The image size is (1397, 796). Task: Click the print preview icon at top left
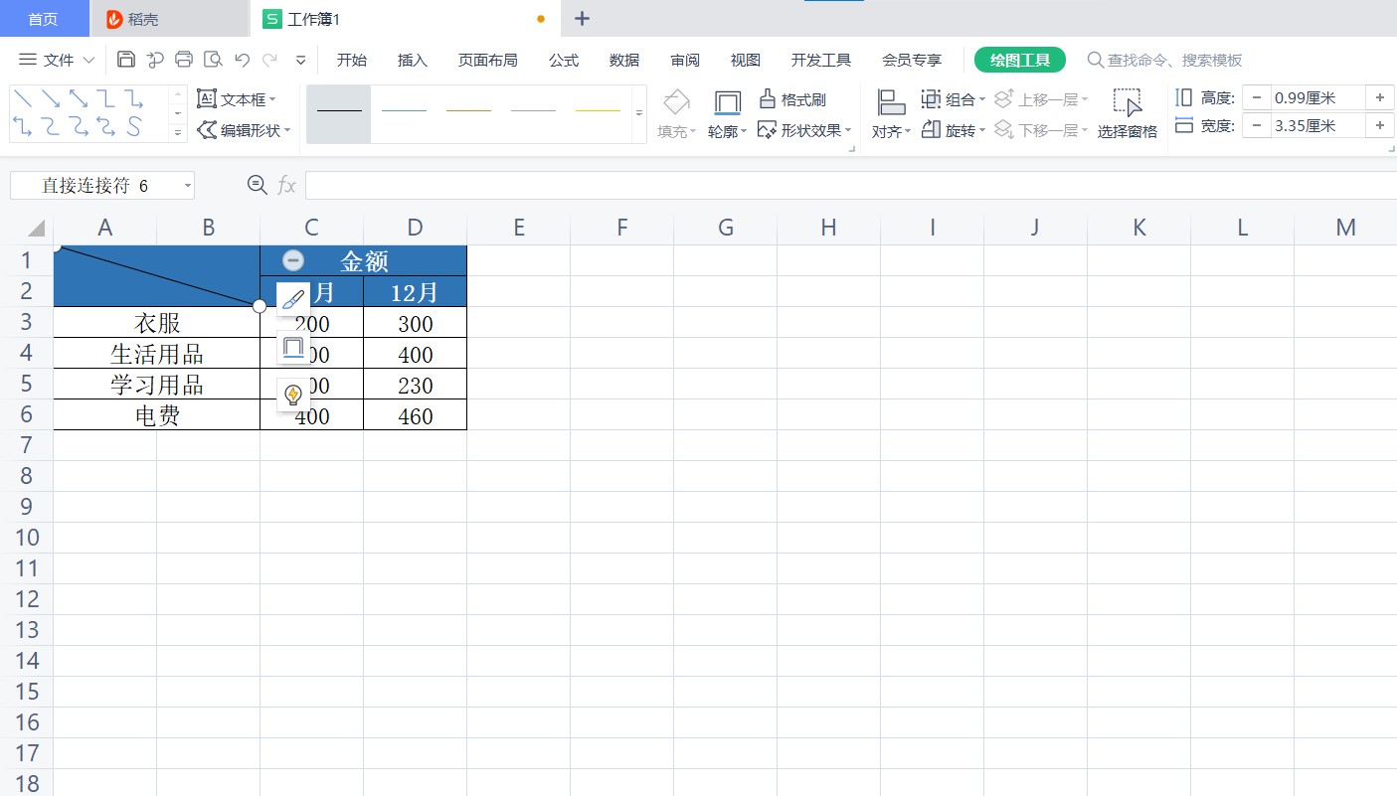[213, 60]
